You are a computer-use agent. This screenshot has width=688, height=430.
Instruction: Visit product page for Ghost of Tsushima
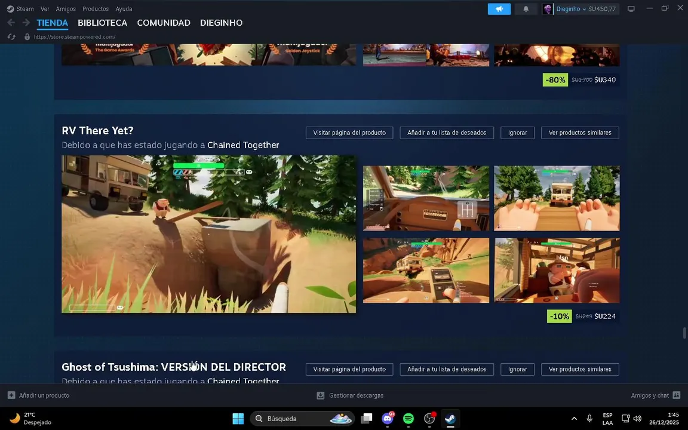pos(349,369)
